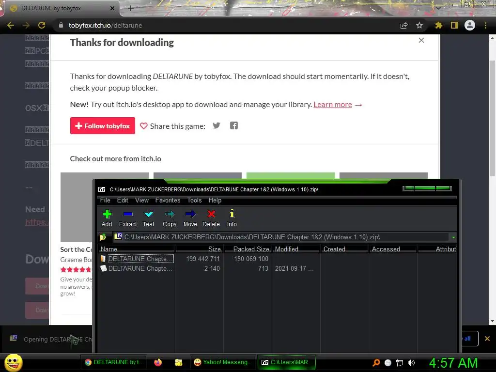Toggle the browser side panel icon
The height and width of the screenshot is (372, 496).
click(454, 25)
